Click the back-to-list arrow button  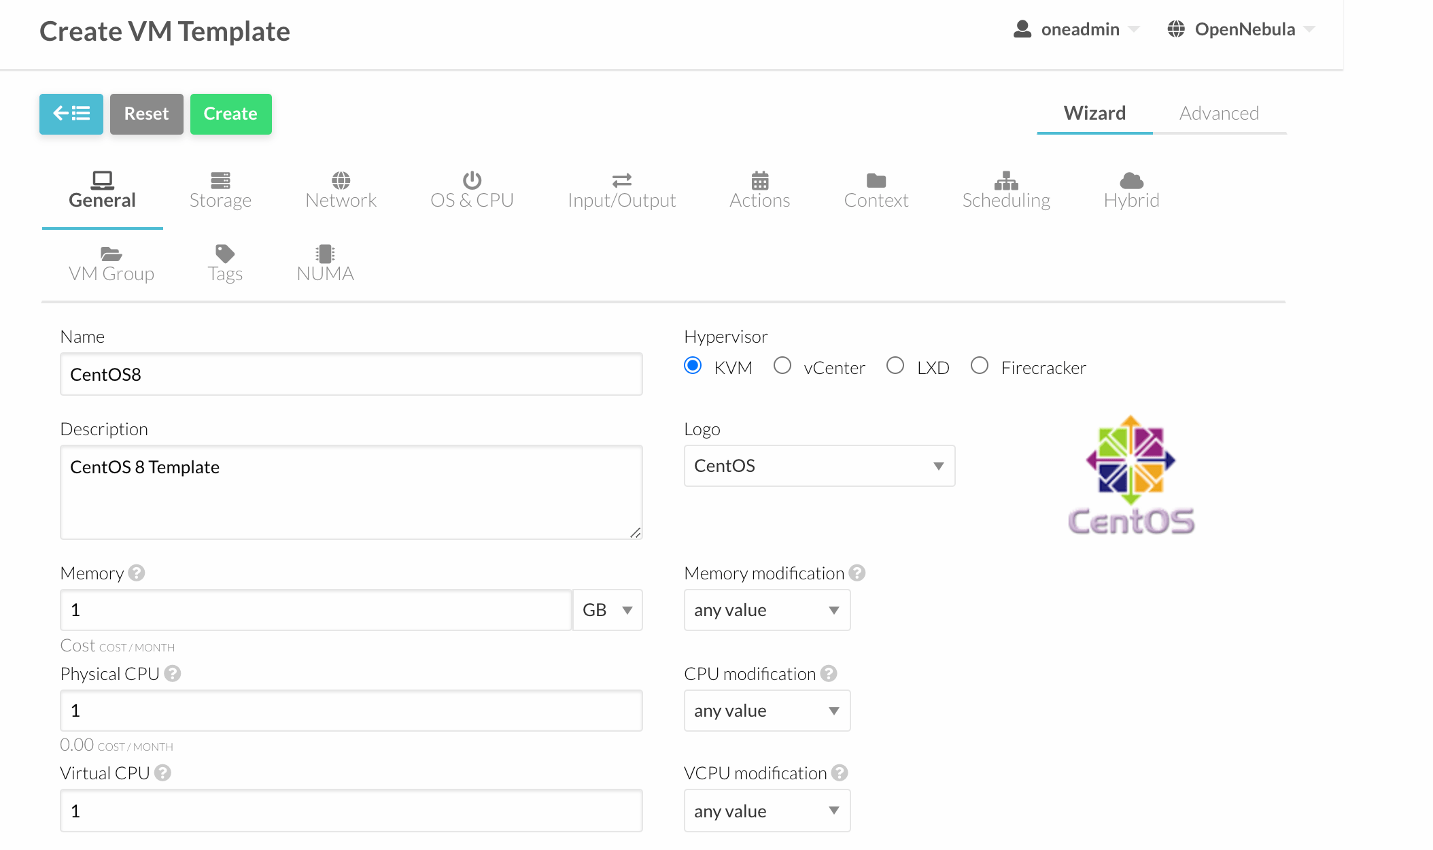point(71,114)
